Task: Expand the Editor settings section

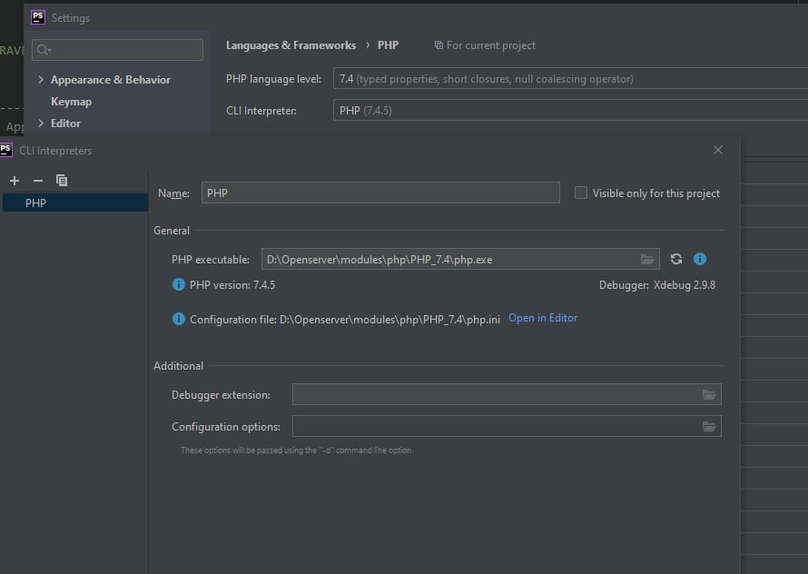Action: 41,124
